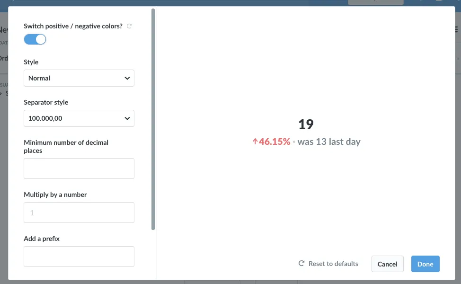The image size is (461, 284).
Task: Click the circular arrow icon before Reset to defaults
Action: click(301, 264)
